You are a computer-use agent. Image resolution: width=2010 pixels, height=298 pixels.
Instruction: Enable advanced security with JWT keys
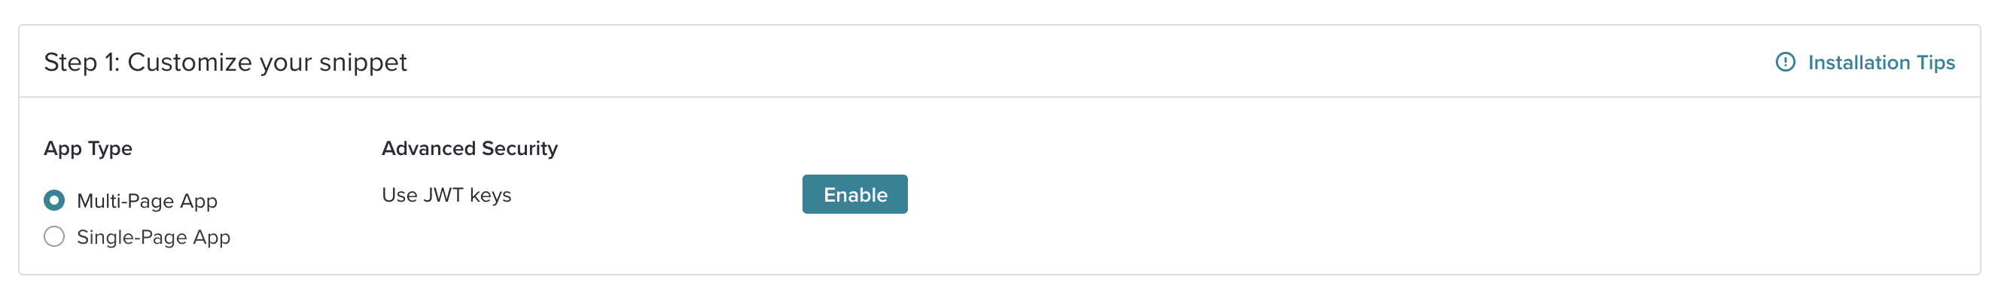tap(854, 194)
